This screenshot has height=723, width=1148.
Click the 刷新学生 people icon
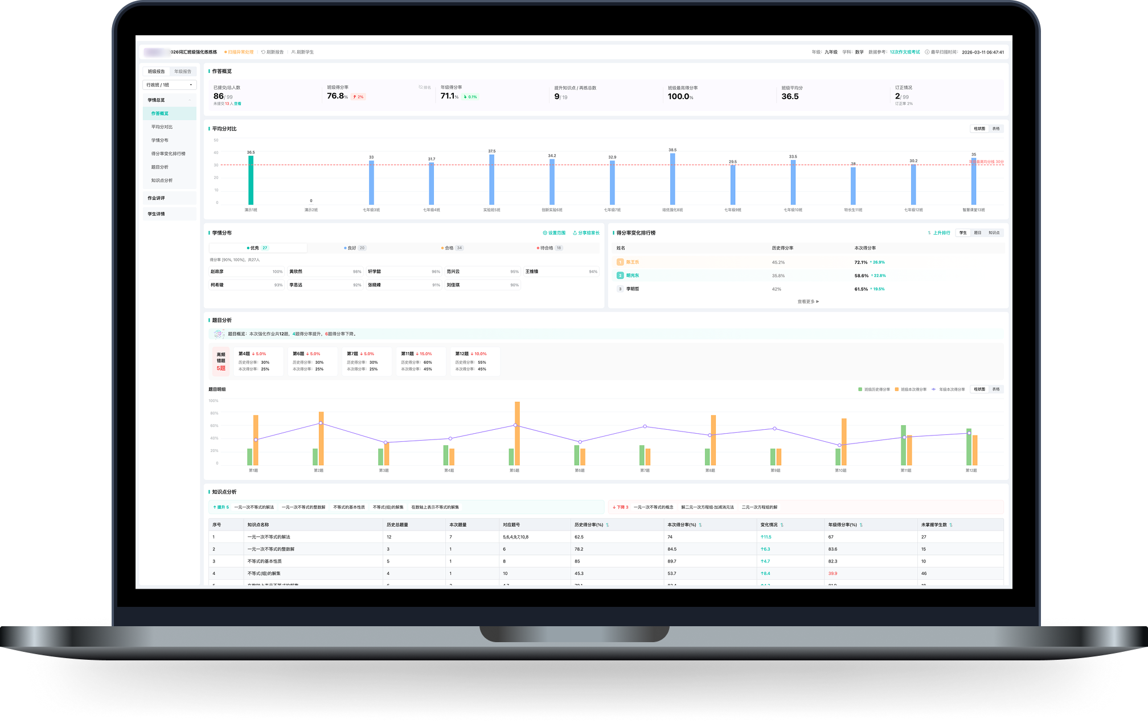293,52
